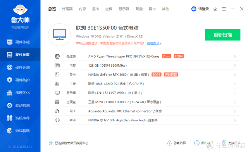Image resolution: width=248 pixels, height=152 pixels.
Task: Switch to the 显示器 tab
Action: 124,9
